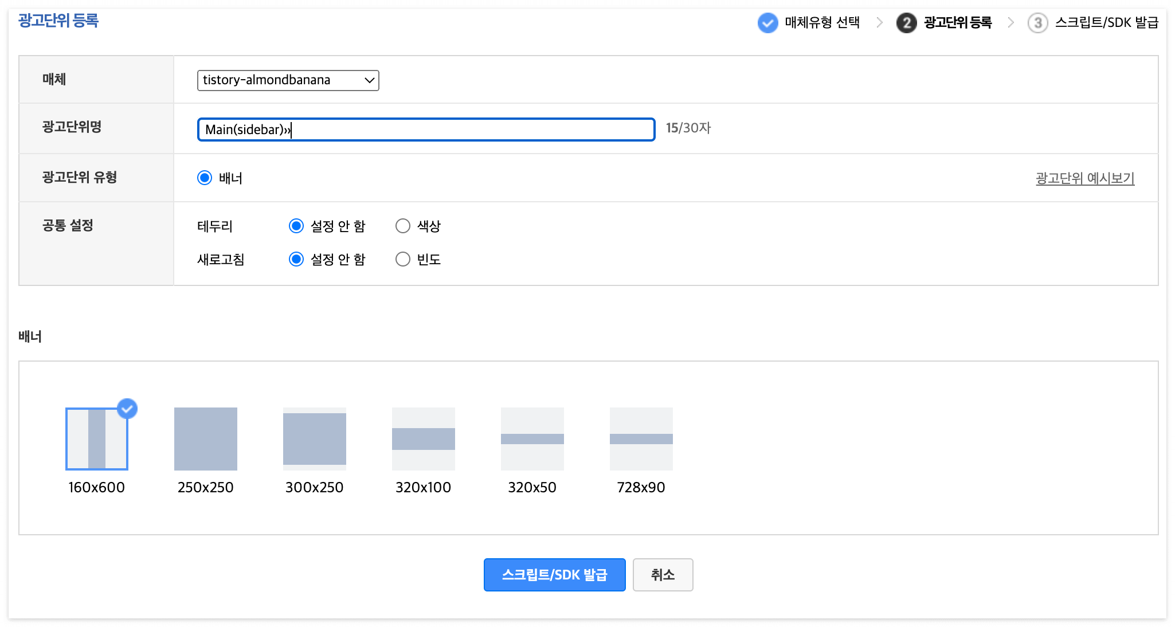Select the 320x50 banner size

tap(532, 439)
